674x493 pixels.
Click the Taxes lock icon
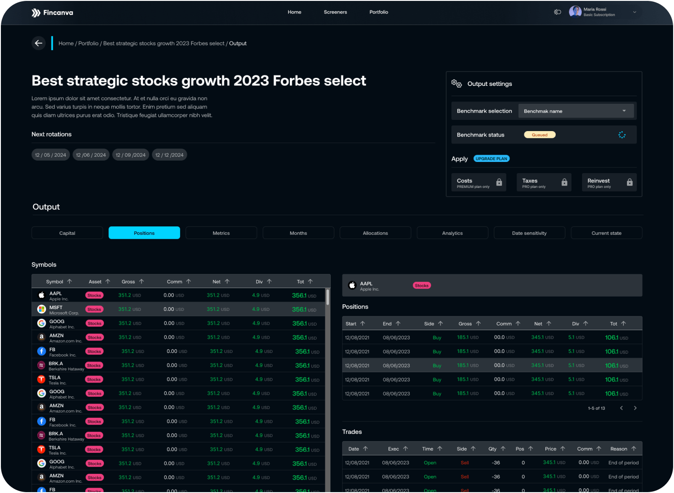564,182
